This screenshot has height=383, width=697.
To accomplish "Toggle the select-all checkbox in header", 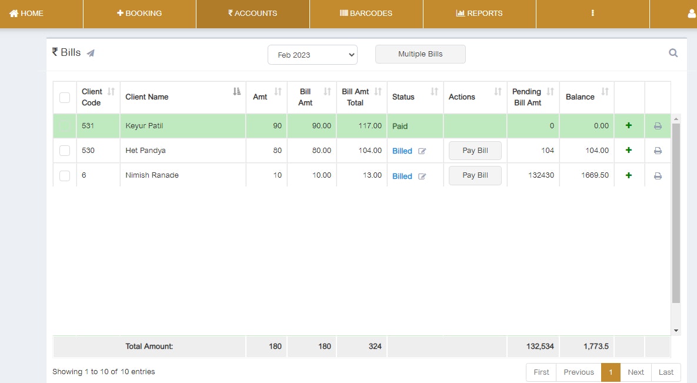I will 65,98.
